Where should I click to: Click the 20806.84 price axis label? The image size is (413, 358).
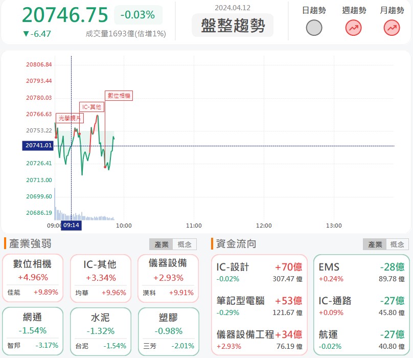pyautogui.click(x=39, y=64)
